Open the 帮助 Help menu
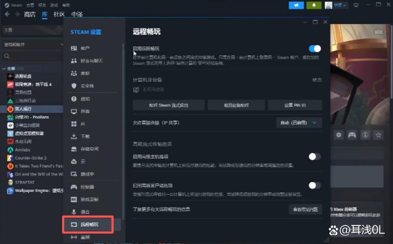Screen dimensions: 393x244 (66, 5)
